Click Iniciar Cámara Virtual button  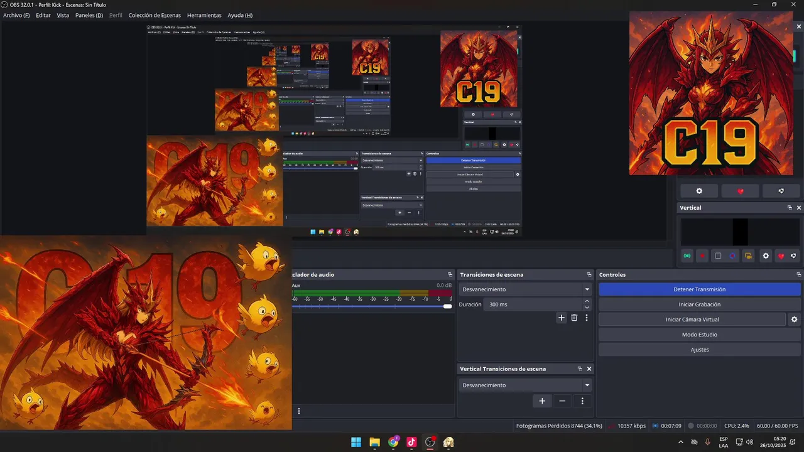click(x=692, y=320)
